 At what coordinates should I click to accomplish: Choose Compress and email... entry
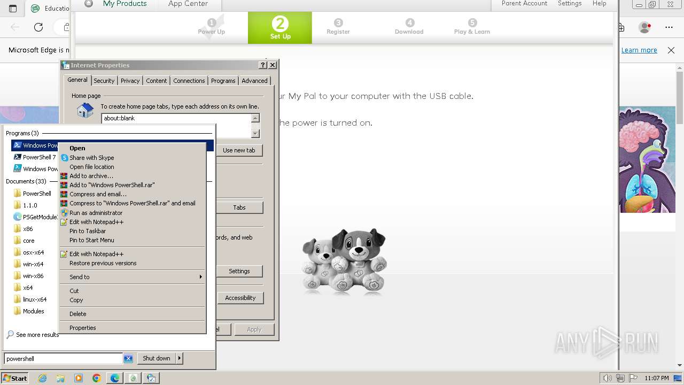click(98, 194)
